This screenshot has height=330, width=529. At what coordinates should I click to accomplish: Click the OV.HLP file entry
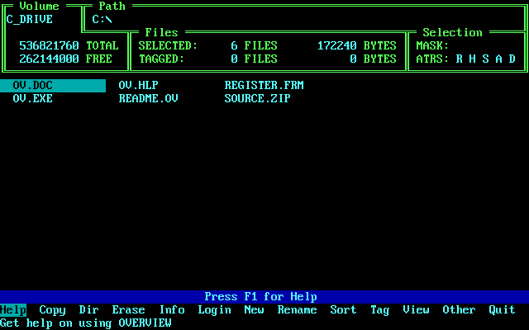(139, 86)
